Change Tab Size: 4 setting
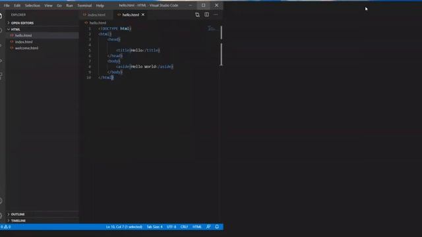 (154, 226)
